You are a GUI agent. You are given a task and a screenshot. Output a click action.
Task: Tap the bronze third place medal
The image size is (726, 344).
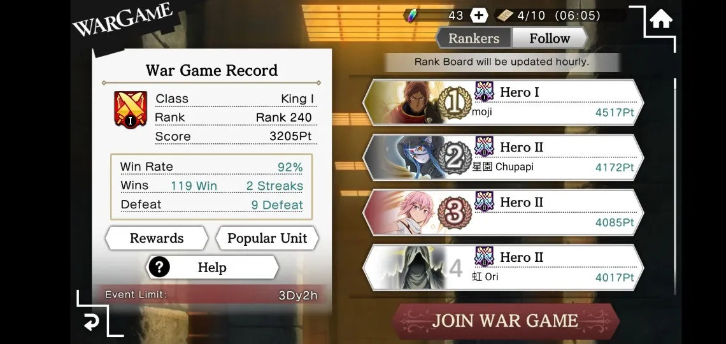pos(455,213)
